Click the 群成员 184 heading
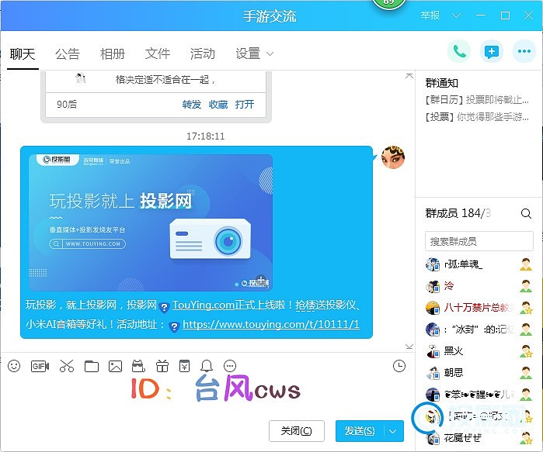 click(x=458, y=213)
